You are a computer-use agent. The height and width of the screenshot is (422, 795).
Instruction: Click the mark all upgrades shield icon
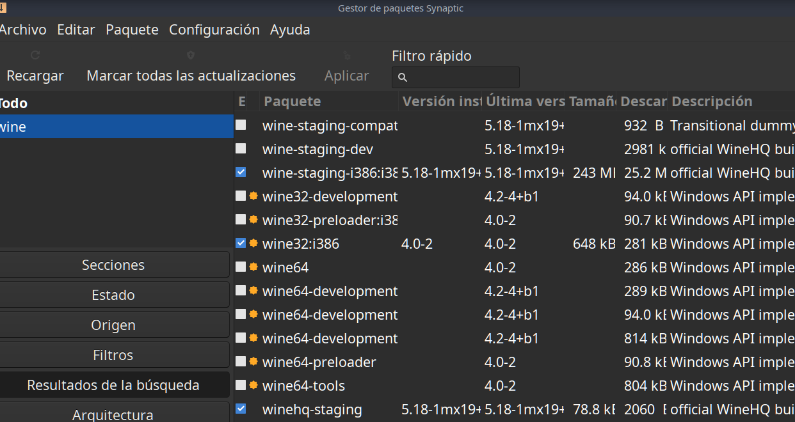click(x=191, y=56)
